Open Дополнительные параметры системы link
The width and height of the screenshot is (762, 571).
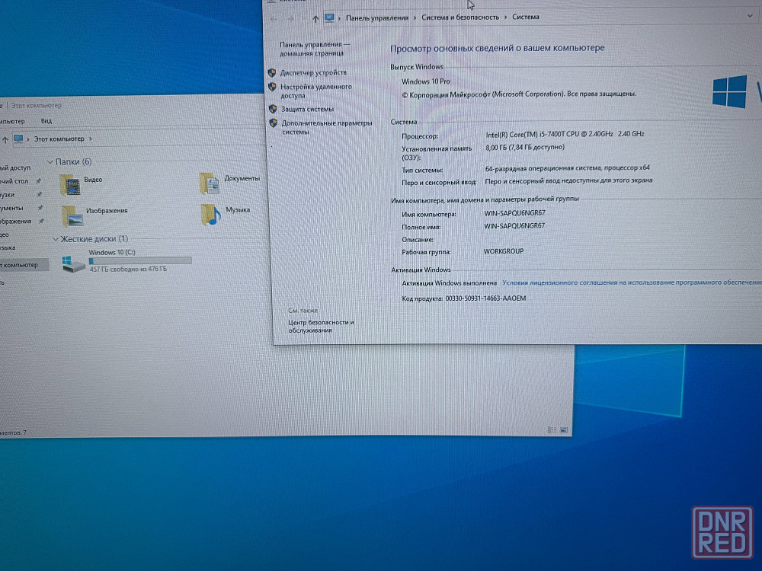pyautogui.click(x=327, y=128)
